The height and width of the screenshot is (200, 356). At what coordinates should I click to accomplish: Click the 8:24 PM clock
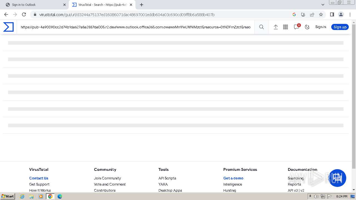pyautogui.click(x=342, y=196)
